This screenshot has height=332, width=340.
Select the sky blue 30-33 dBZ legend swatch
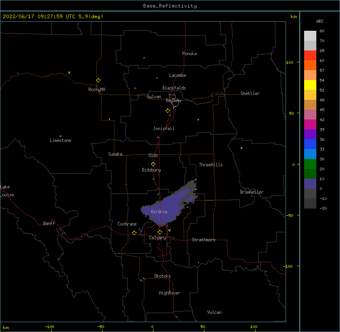click(x=310, y=154)
